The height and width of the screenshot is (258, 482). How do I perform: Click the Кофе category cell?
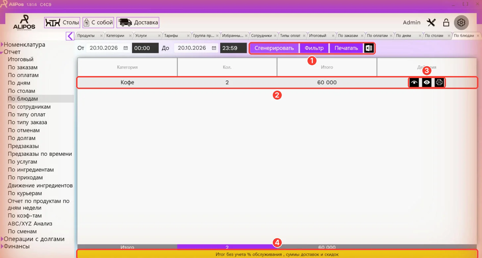127,82
